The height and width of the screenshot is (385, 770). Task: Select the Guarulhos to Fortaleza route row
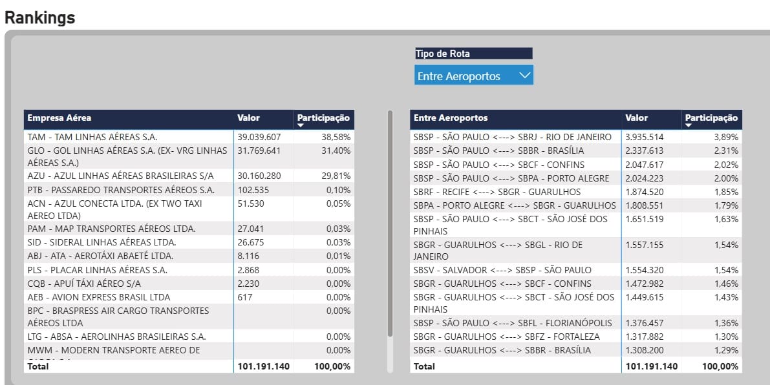coord(506,337)
